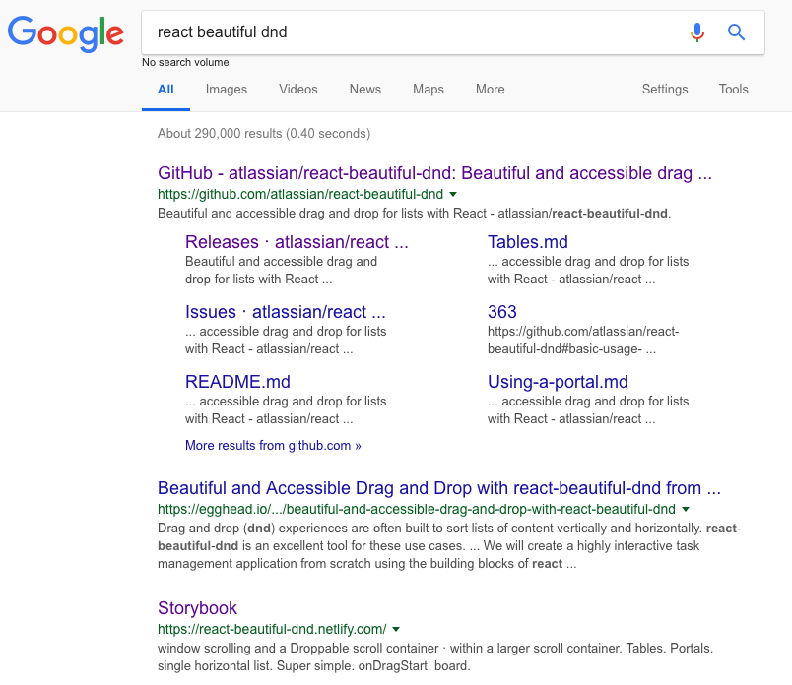Open the Tools menu
Viewport: 792px width, 685px height.
[733, 90]
